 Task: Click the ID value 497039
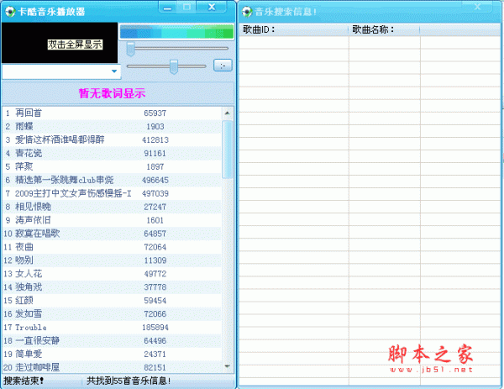pyautogui.click(x=155, y=193)
